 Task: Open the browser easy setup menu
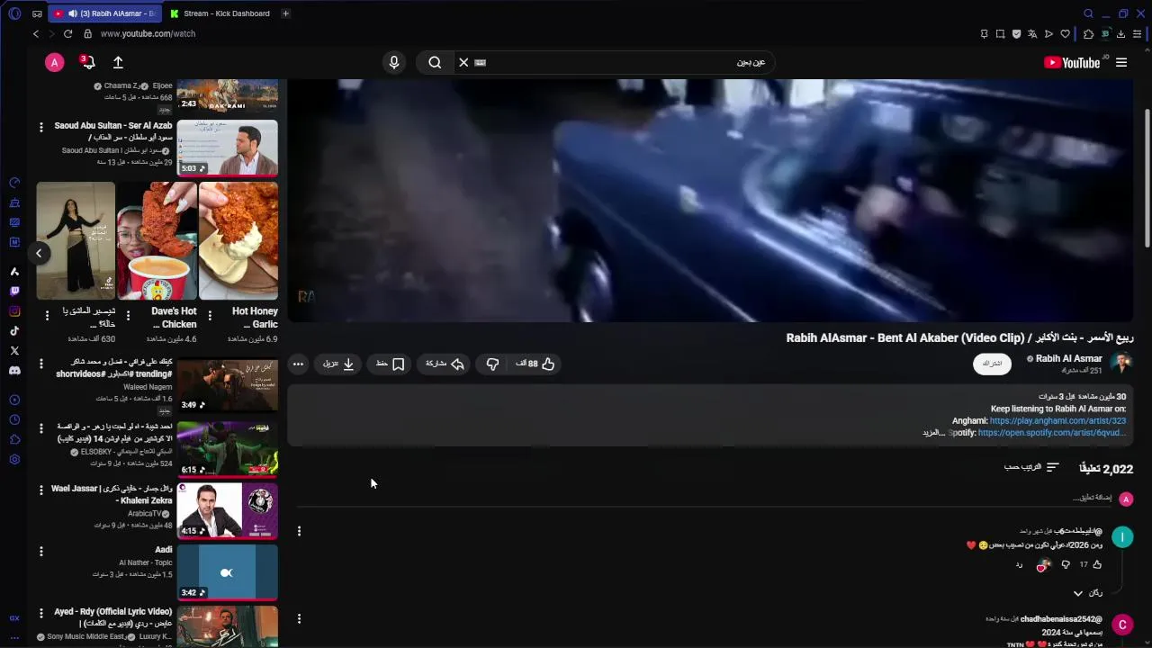(x=1138, y=34)
